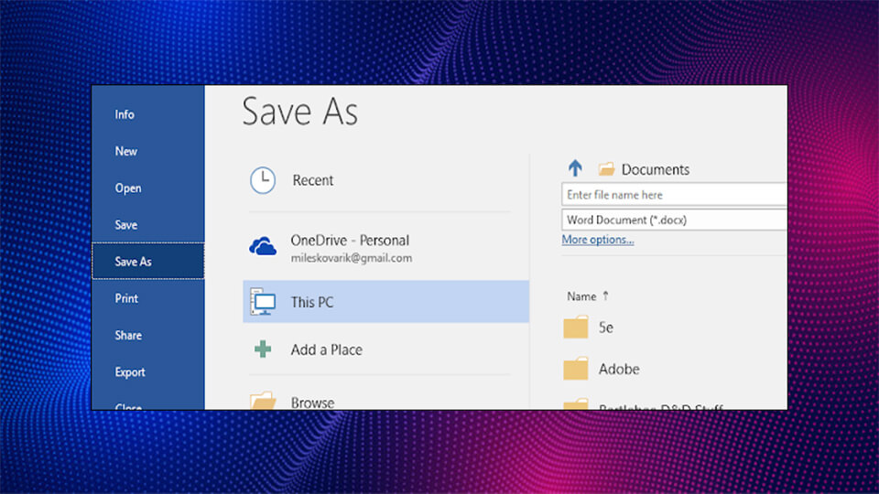Click the This PC monitor icon

tap(264, 302)
